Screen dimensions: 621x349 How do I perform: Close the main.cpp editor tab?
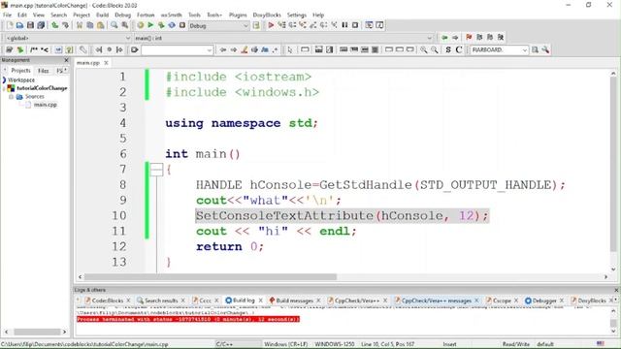coord(106,63)
